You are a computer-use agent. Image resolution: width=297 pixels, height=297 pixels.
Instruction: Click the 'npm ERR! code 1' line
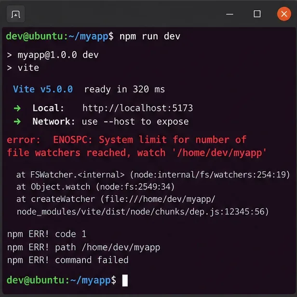[47, 234]
